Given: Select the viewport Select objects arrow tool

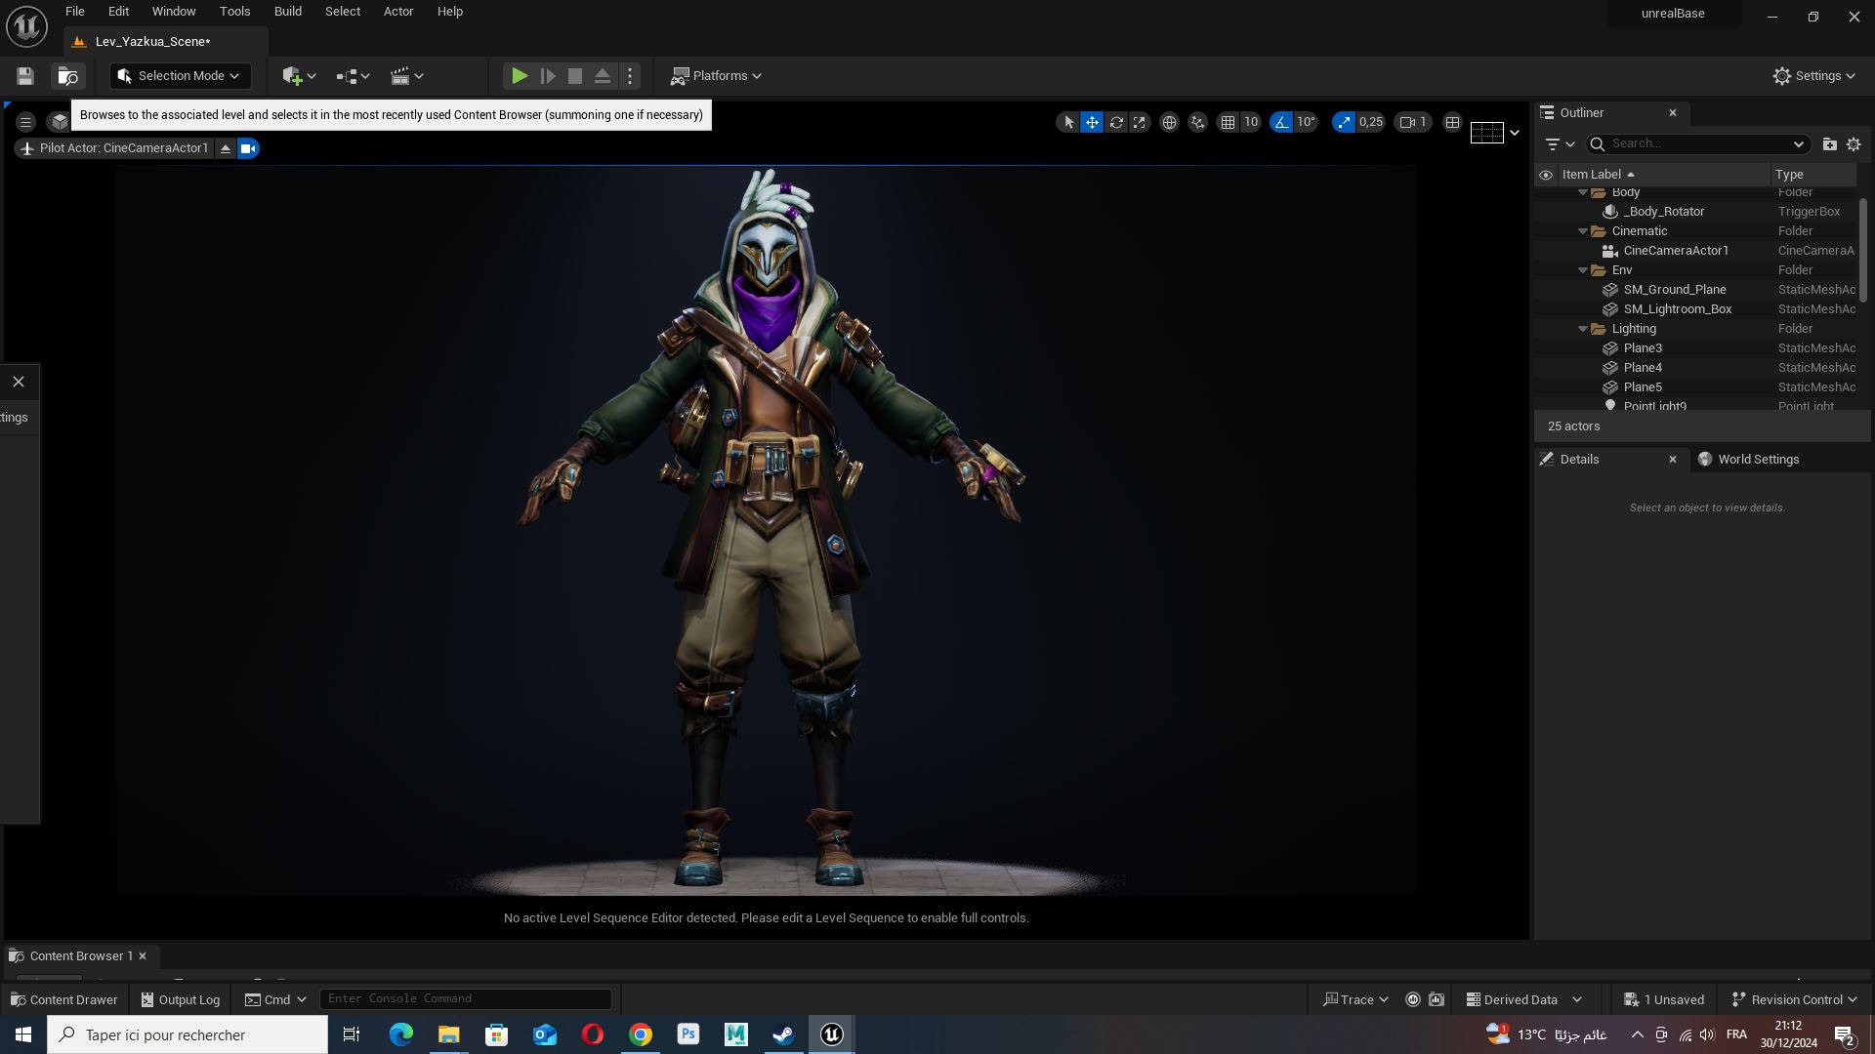Looking at the screenshot, I should 1068,122.
